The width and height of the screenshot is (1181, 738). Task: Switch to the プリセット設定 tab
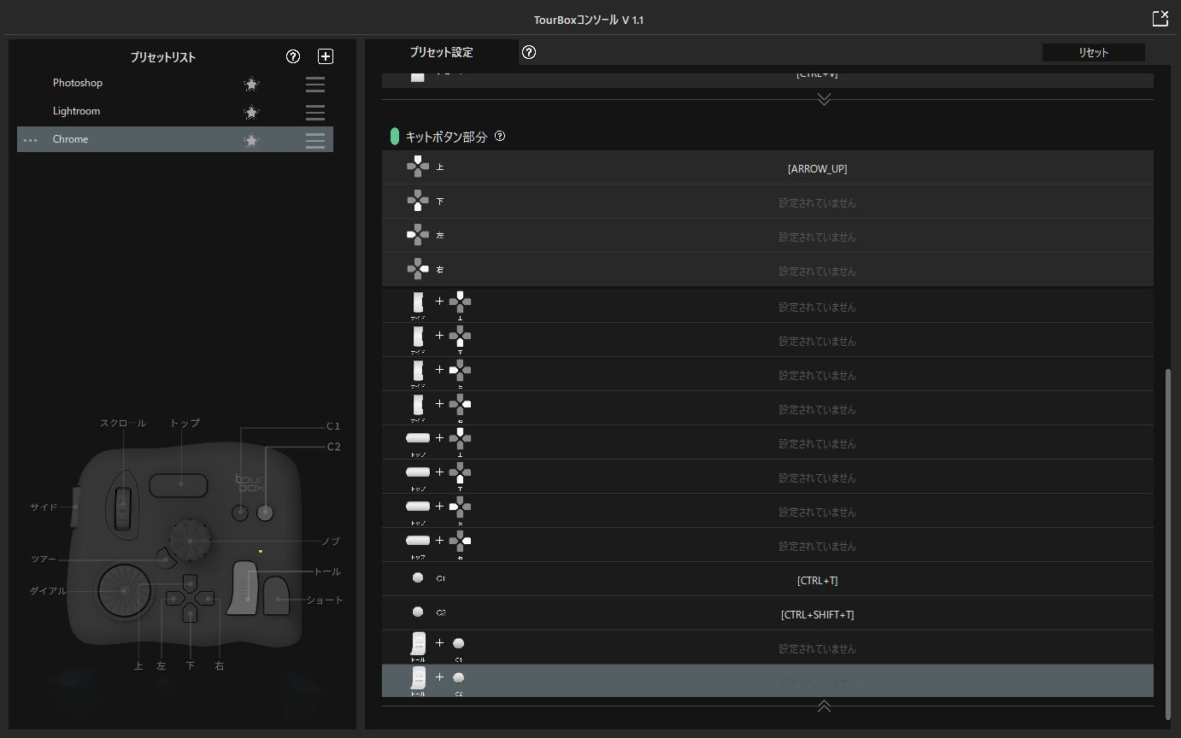point(441,52)
